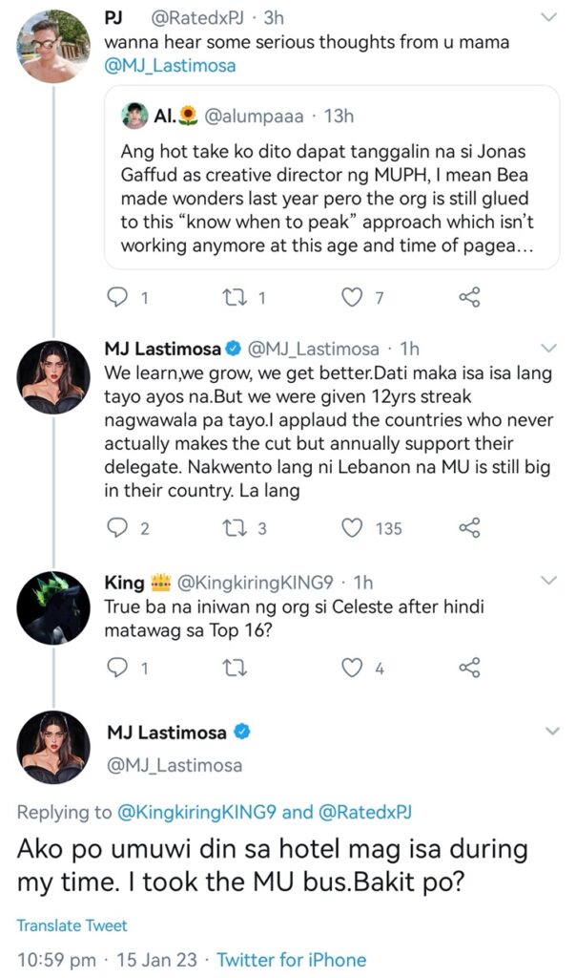
Task: Reply to King's tweet about Celeste
Action: pyautogui.click(x=116, y=668)
